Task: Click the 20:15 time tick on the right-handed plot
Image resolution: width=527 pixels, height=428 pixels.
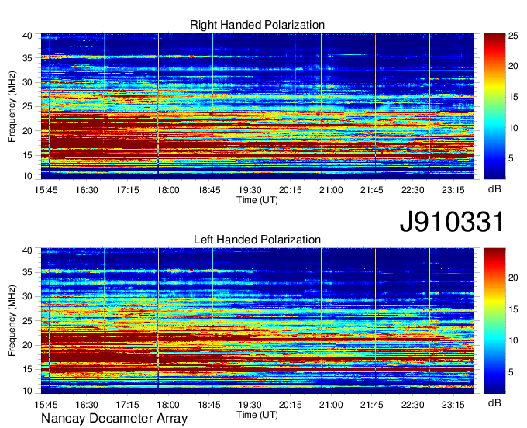Action: (x=291, y=190)
